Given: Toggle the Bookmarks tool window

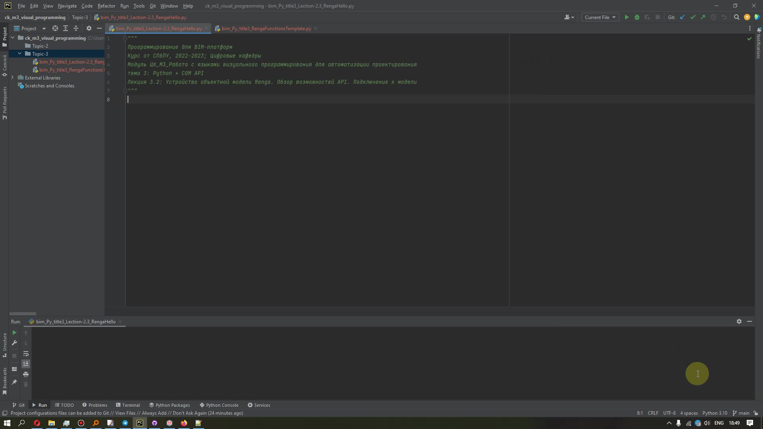Looking at the screenshot, I should tap(4, 381).
